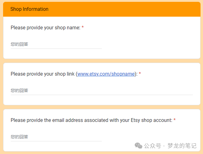
Task: Click the email address question text
Action: click(92, 120)
